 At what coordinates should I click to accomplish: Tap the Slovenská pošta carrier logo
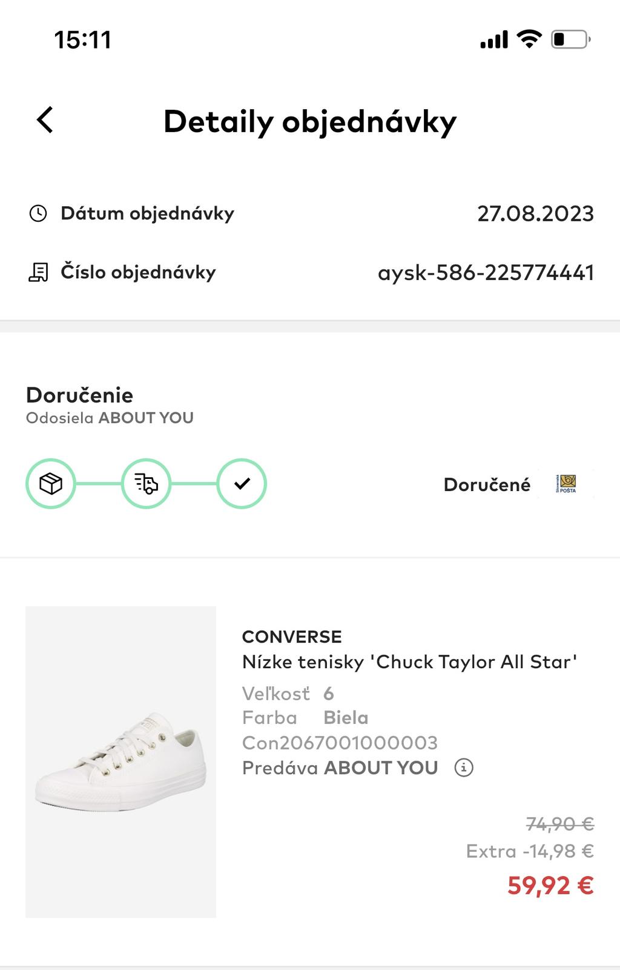(566, 484)
